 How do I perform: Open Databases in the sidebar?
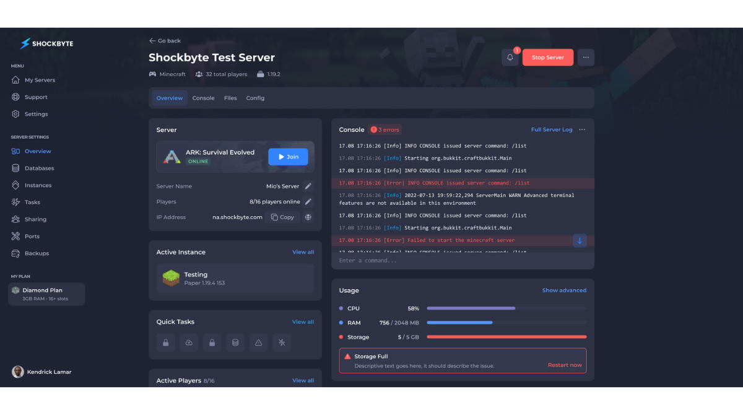[33, 168]
